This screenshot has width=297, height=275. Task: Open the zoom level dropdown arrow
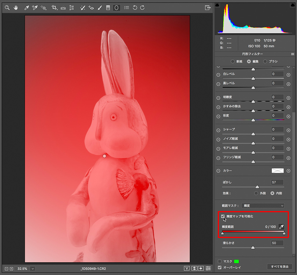tap(33, 269)
